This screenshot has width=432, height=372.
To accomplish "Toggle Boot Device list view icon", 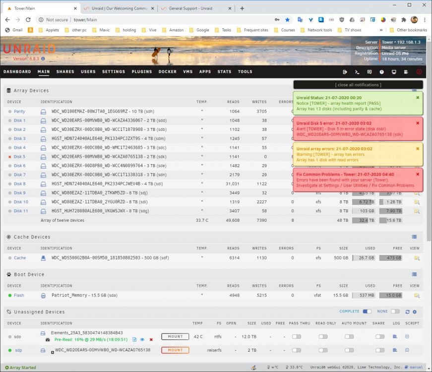I will tap(414, 274).
